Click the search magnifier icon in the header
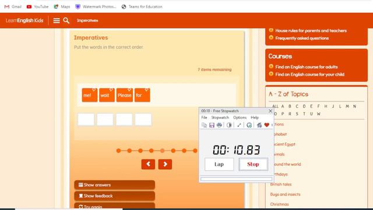 point(66,20)
